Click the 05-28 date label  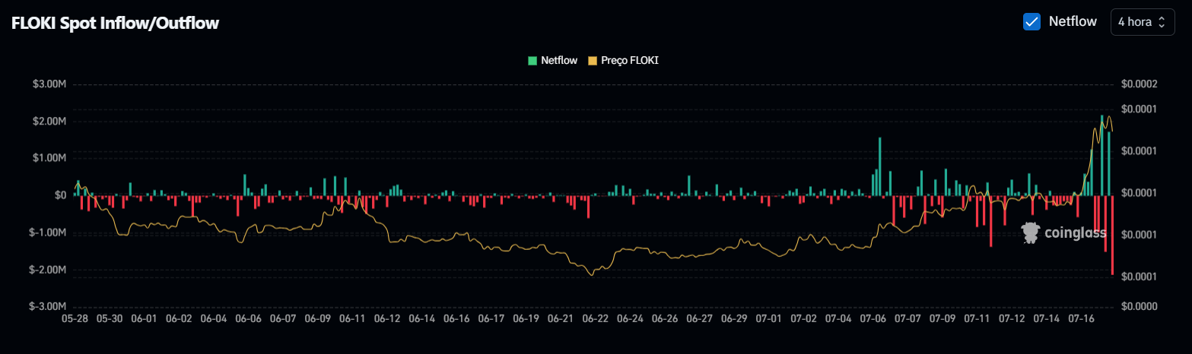pyautogui.click(x=74, y=319)
